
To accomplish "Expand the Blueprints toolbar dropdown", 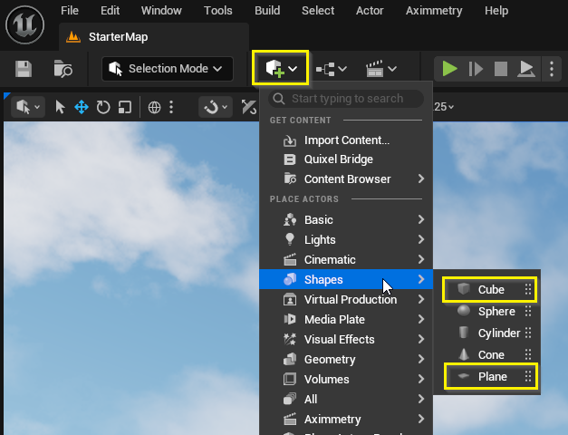I will click(x=332, y=69).
